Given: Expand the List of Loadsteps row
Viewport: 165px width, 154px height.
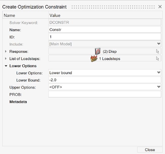Looking at the screenshot, I should [x=6, y=59].
